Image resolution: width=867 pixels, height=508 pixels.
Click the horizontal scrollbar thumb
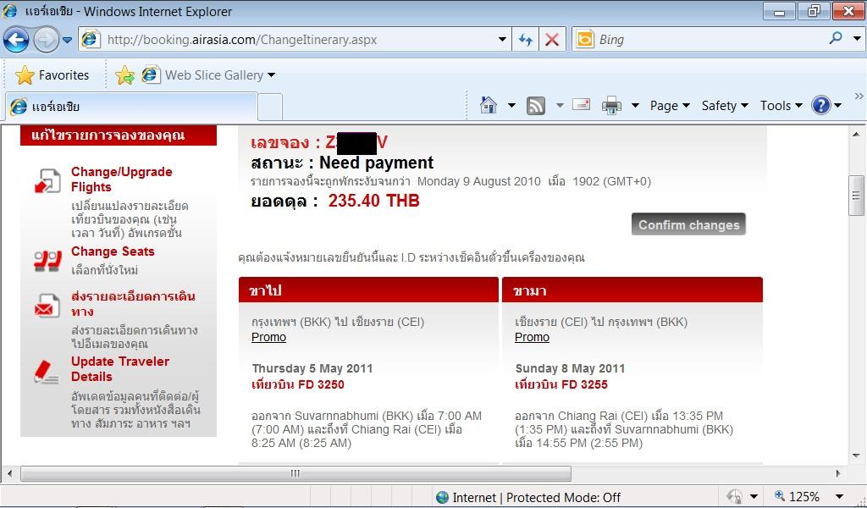click(x=295, y=473)
